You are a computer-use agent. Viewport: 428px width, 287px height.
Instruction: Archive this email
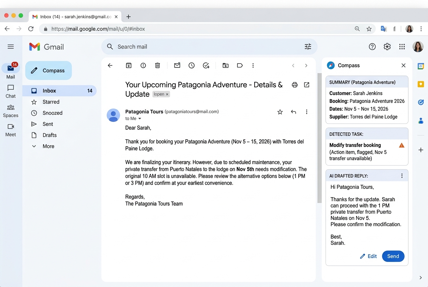129,66
